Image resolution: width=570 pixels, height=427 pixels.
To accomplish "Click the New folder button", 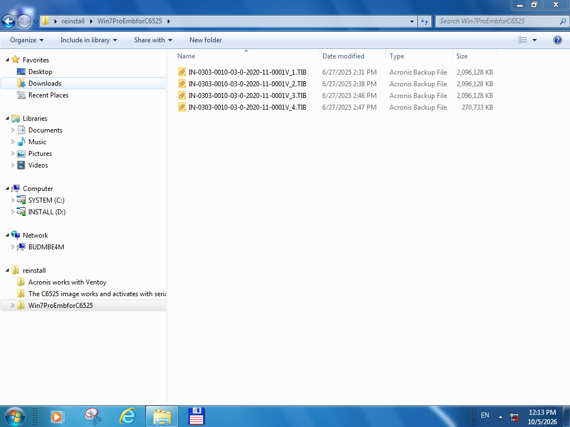I will (x=206, y=40).
